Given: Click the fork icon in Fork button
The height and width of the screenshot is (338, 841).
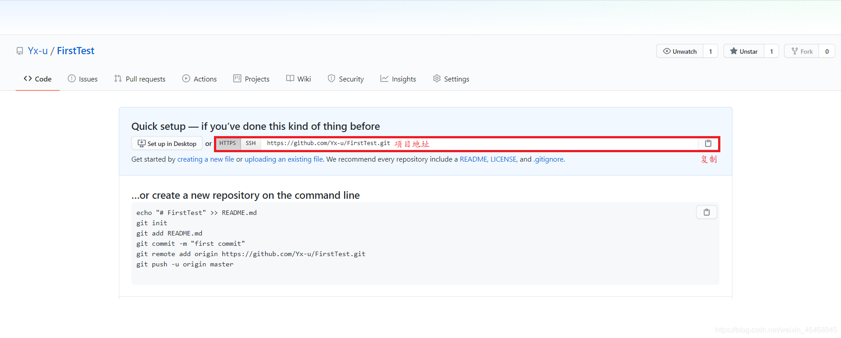Looking at the screenshot, I should tap(795, 51).
